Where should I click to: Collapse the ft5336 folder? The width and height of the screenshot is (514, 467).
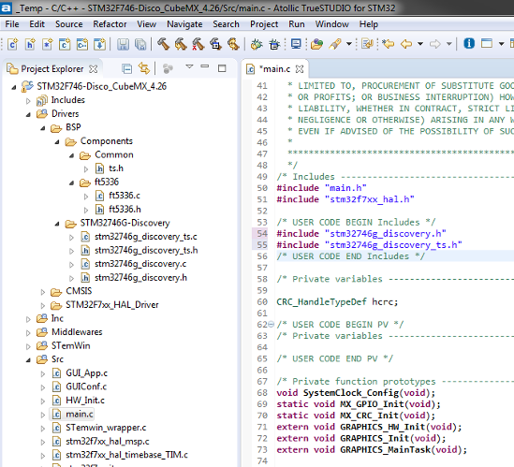pos(71,182)
